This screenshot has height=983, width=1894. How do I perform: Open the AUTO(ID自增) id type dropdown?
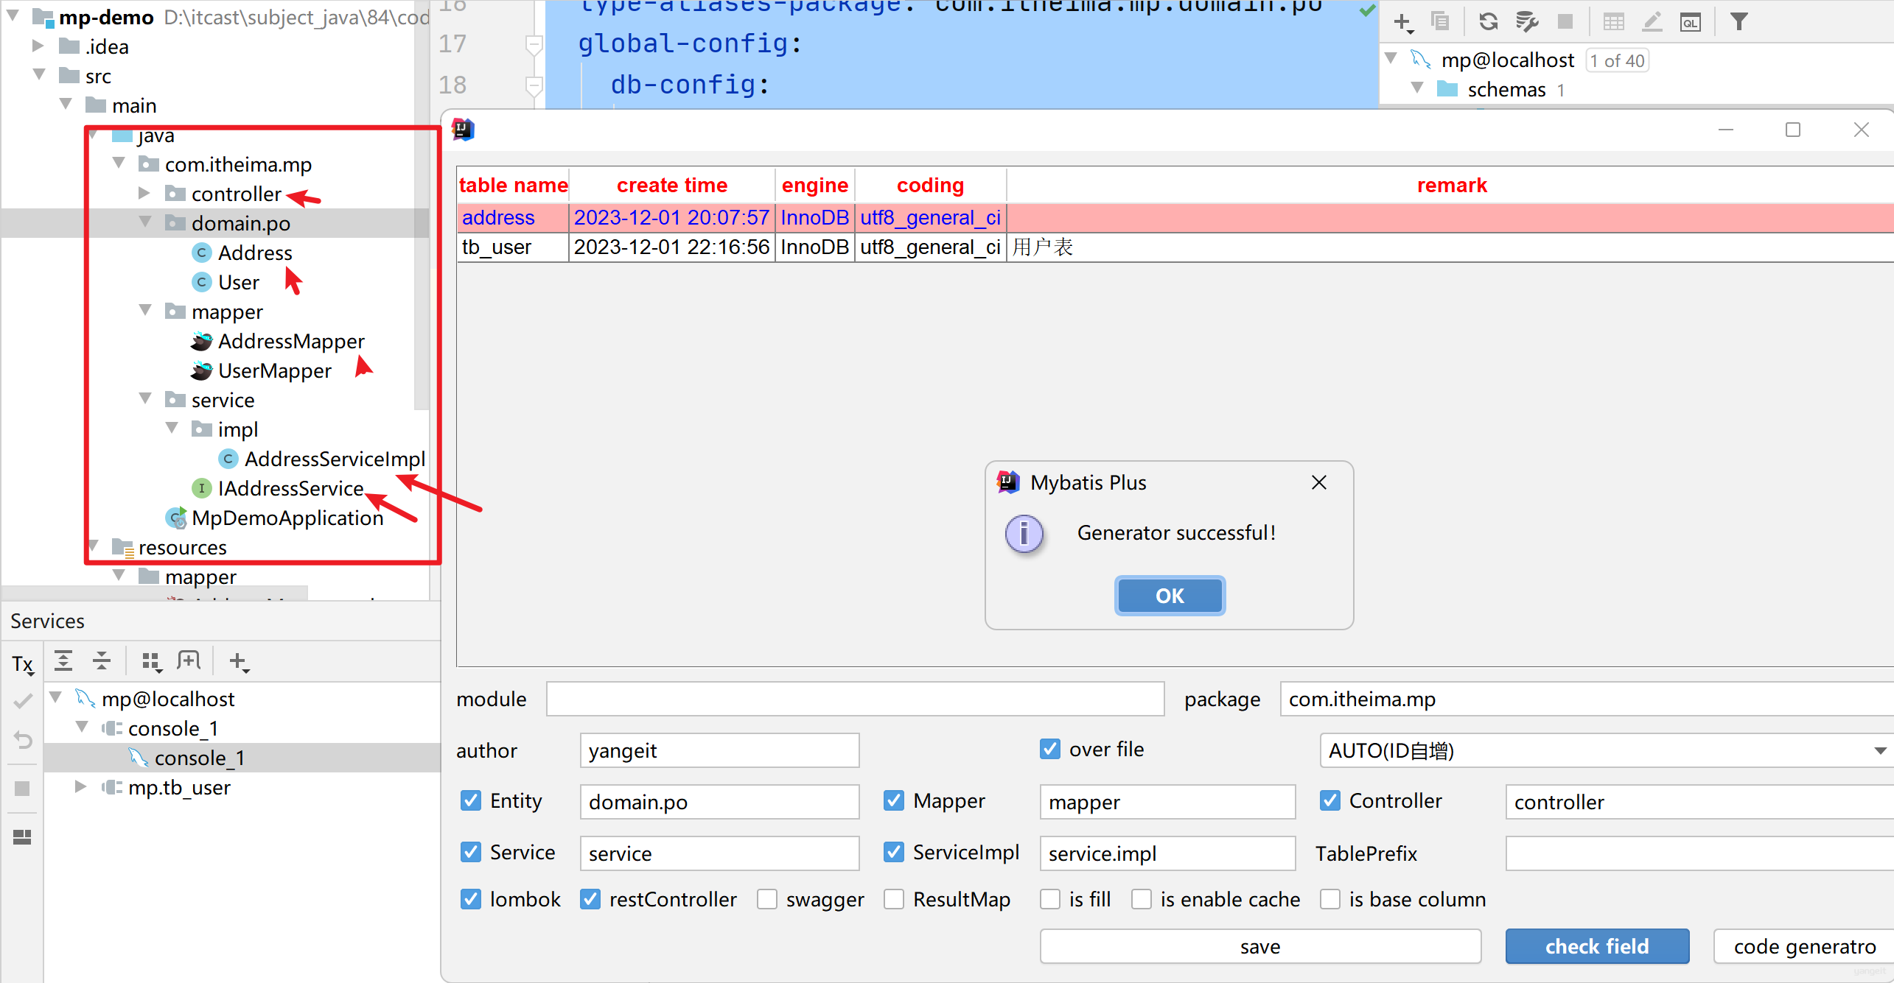pos(1607,750)
